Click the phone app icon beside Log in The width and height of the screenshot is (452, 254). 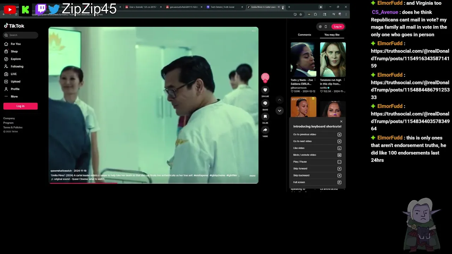[326, 26]
